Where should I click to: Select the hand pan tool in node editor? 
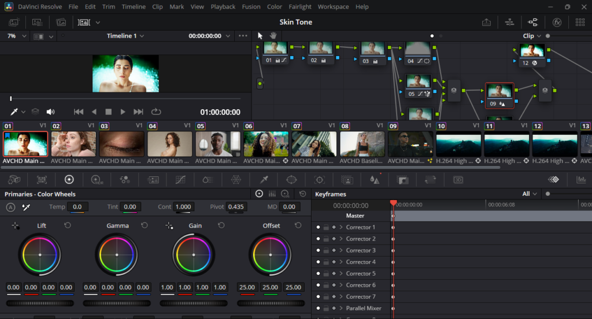(x=273, y=35)
